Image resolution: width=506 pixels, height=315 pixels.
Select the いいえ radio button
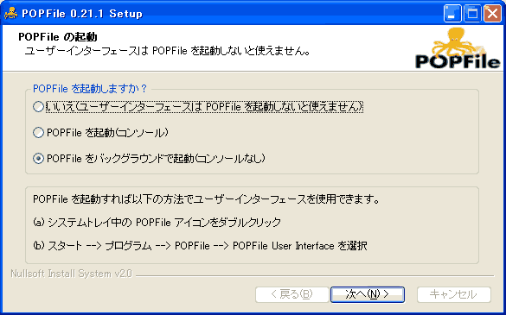tap(38, 107)
